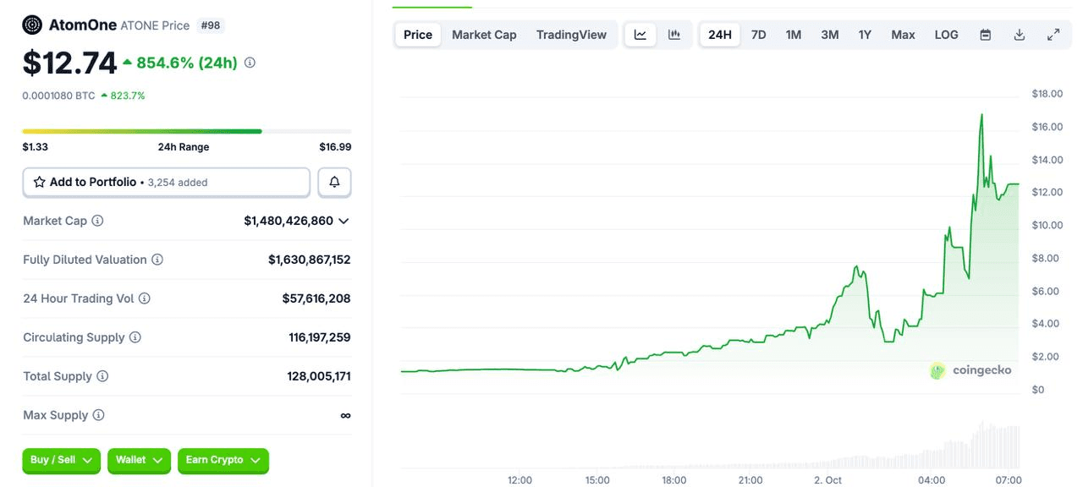Expand chart to fullscreen
1083x487 pixels.
click(1053, 35)
